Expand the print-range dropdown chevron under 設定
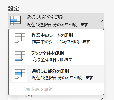Image resolution: width=114 pixels, height=100 pixels. click(102, 21)
